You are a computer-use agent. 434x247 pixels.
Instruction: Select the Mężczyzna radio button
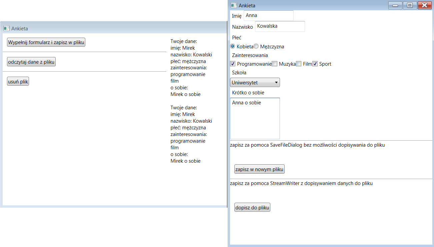tap(256, 46)
